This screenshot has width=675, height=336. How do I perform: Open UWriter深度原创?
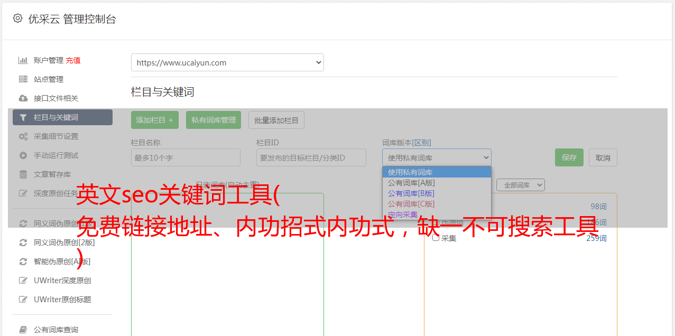click(62, 281)
